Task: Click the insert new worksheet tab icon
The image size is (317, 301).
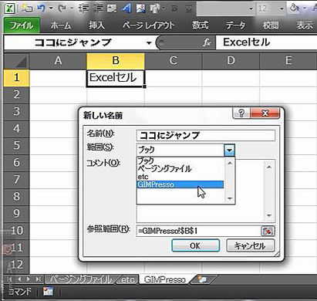Action: [202, 279]
